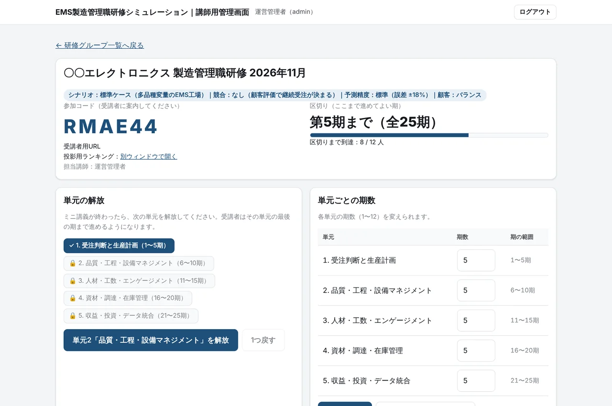Screen dimensions: 612x406
Task: Click the 期数 column header
Action: tap(462, 237)
